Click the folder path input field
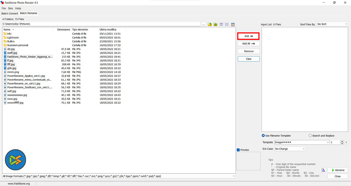Screen dimensions: 351x186 [101, 24]
